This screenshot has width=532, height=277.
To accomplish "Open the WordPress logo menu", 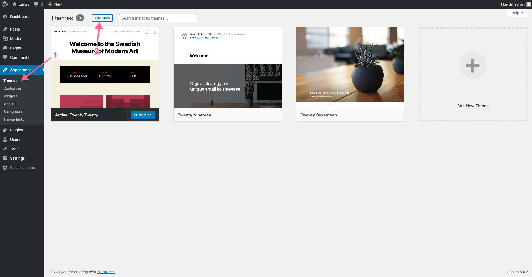I will 5,4.
